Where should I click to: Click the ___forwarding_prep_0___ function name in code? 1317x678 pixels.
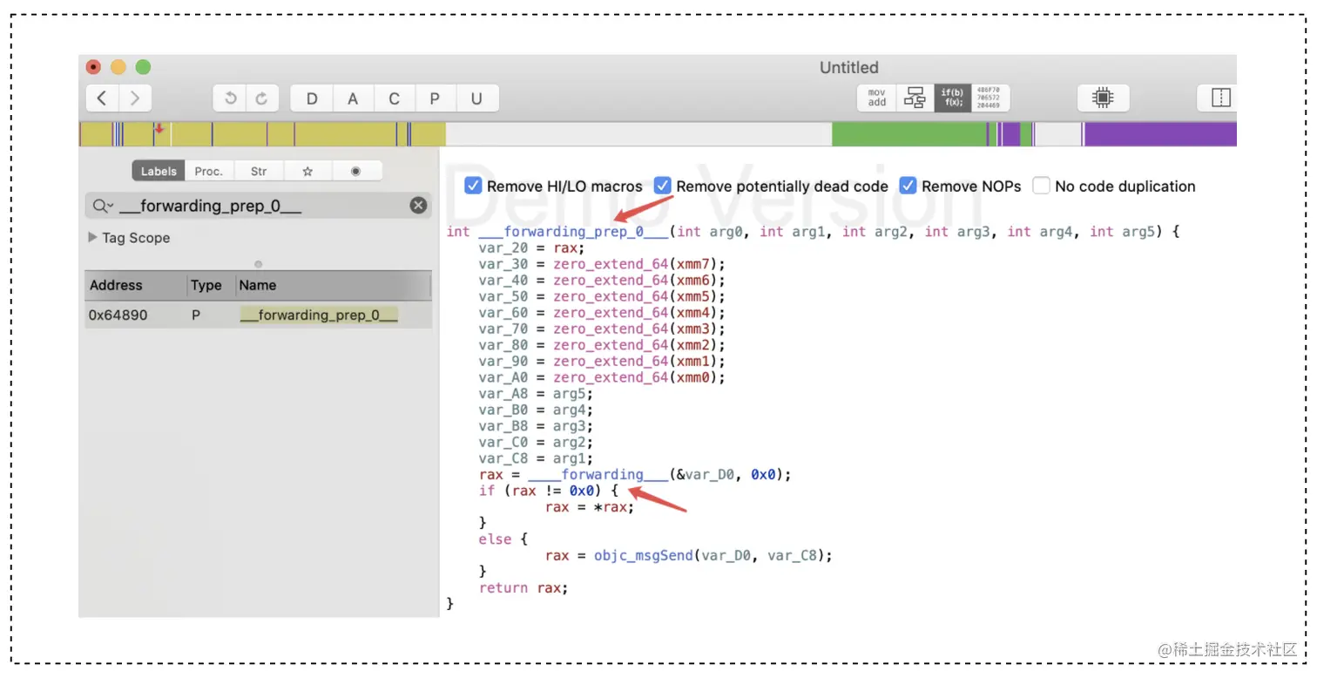coord(573,231)
